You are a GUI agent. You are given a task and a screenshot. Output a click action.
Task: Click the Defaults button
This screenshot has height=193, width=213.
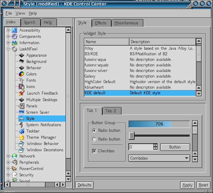(85, 185)
